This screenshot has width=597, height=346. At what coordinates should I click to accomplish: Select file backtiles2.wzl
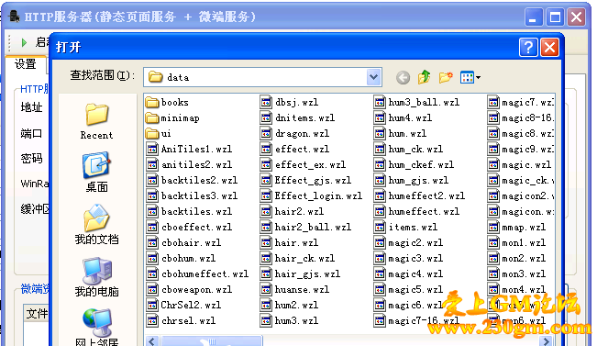coord(192,180)
